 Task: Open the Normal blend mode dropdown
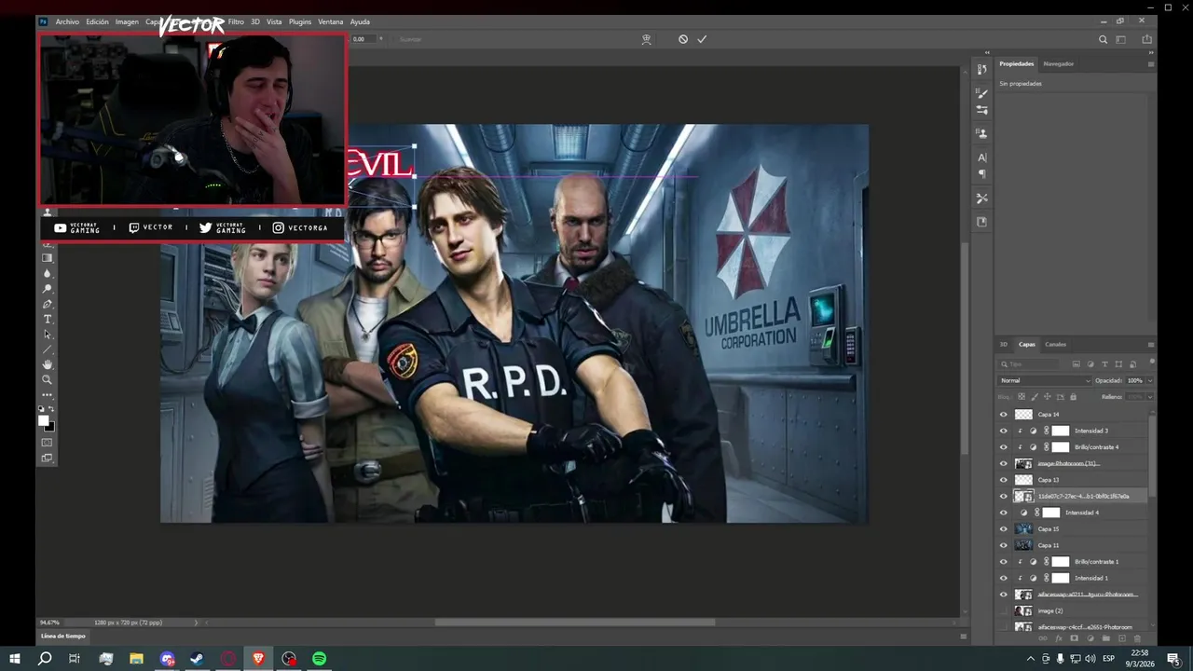coord(1044,380)
